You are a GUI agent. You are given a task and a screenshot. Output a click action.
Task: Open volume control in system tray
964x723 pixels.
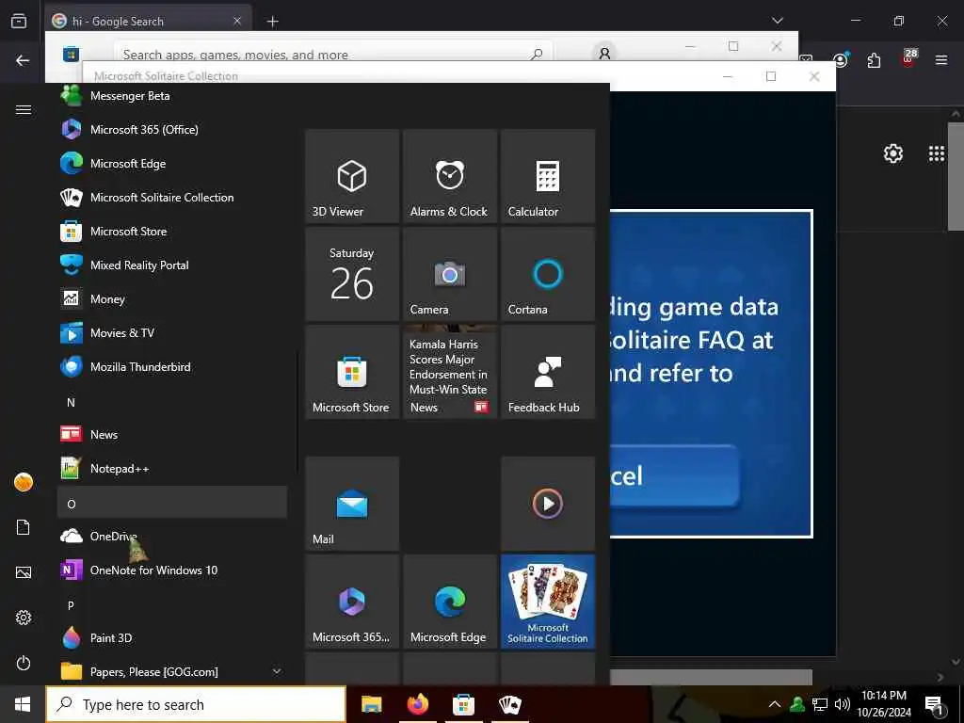pyautogui.click(x=843, y=704)
